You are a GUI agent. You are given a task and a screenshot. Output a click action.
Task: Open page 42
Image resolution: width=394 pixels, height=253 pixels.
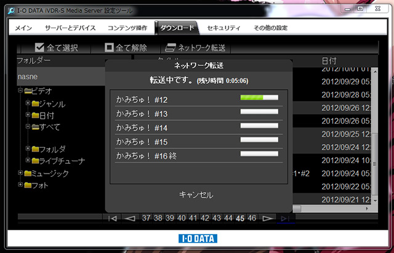coord(205,218)
